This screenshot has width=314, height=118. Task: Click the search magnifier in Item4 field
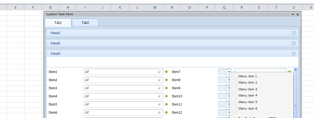[x=159, y=96]
